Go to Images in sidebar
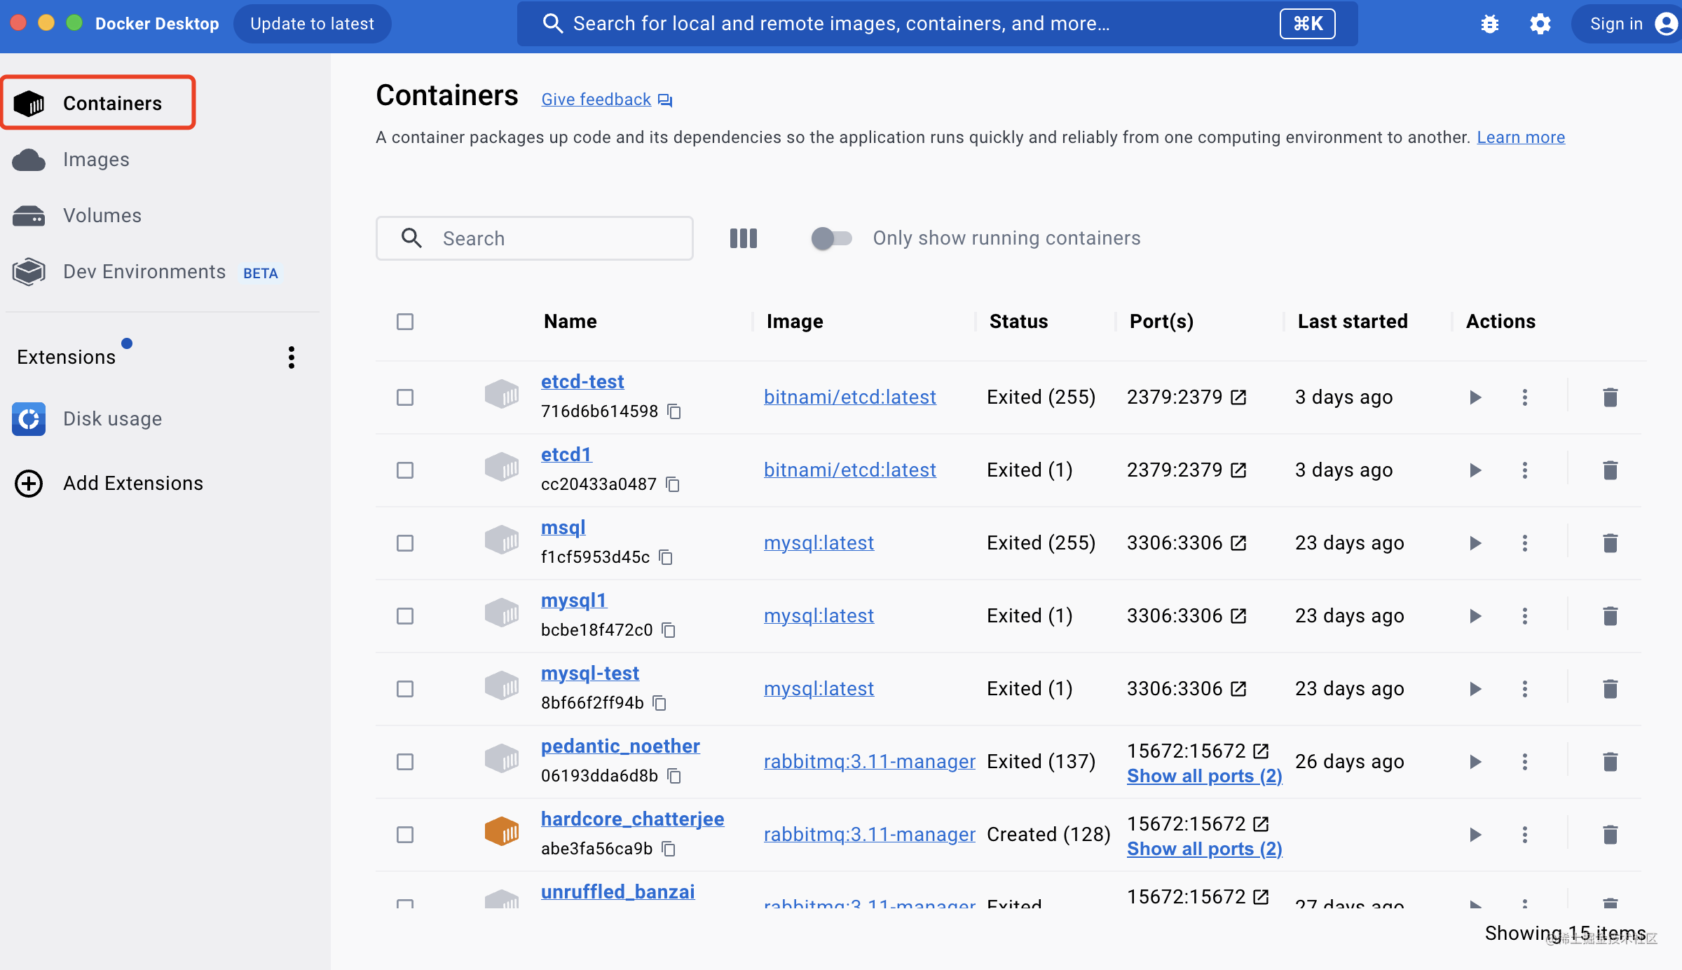 tap(96, 160)
